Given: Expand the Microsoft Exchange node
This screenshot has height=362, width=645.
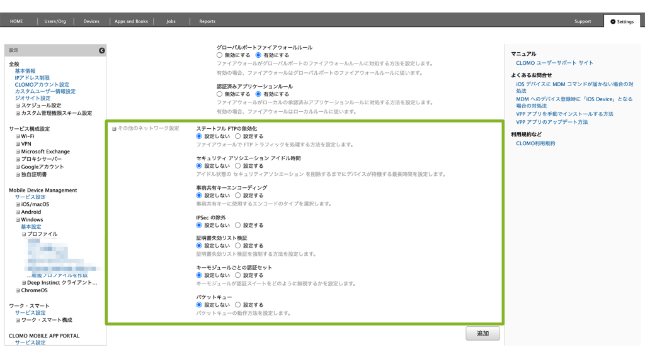Looking at the screenshot, I should point(18,151).
